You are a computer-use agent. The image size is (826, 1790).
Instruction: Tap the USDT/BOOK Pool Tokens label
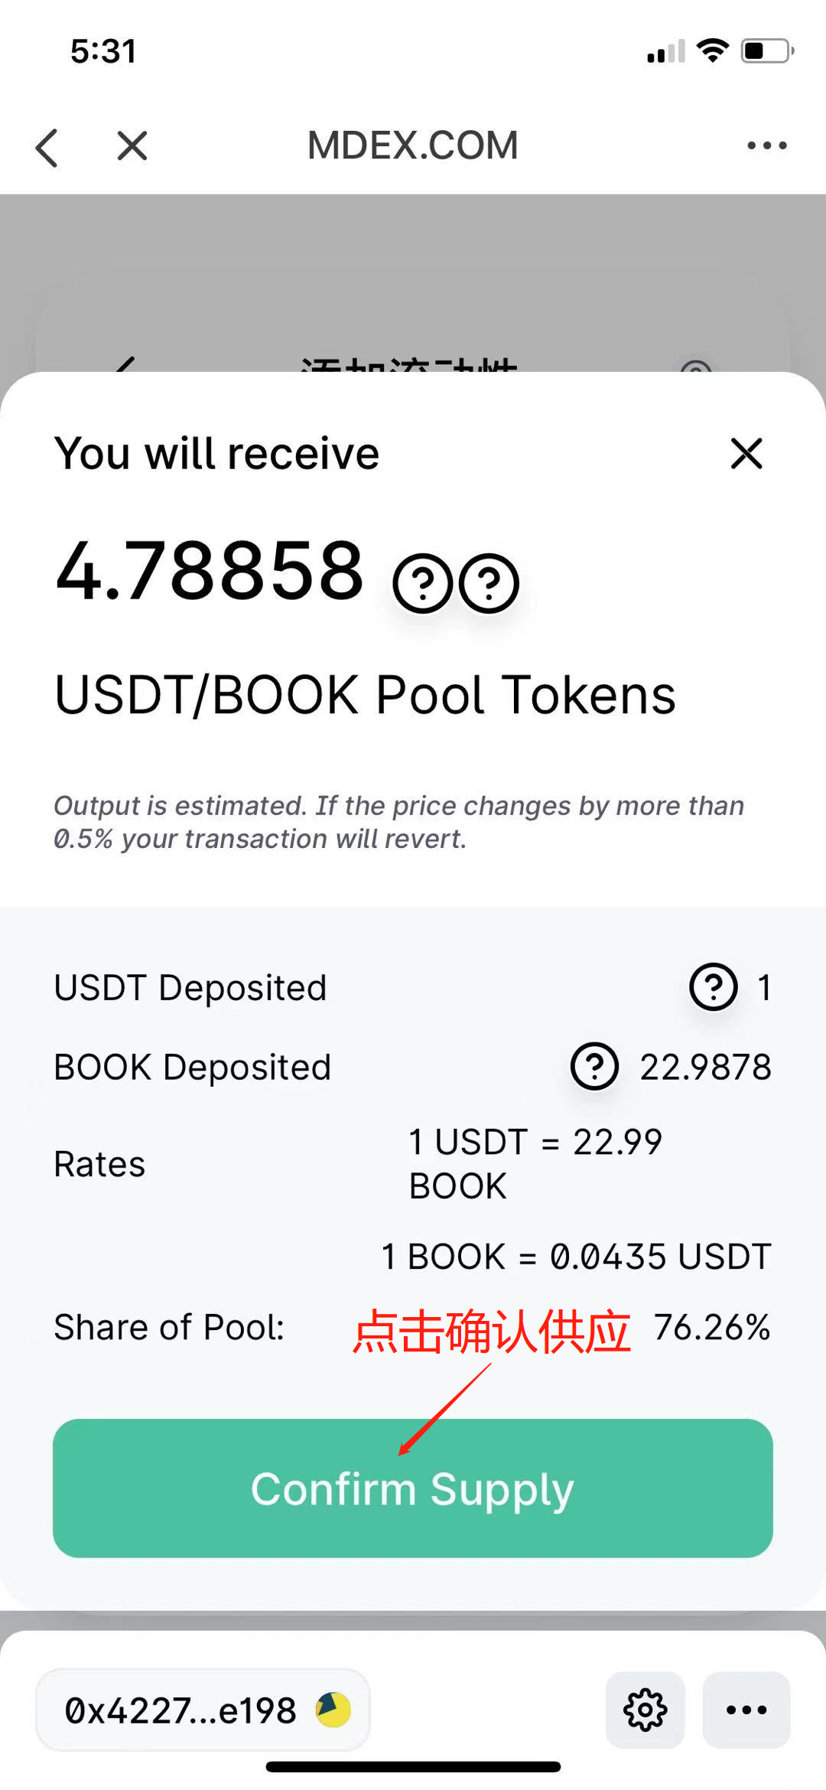click(x=365, y=695)
